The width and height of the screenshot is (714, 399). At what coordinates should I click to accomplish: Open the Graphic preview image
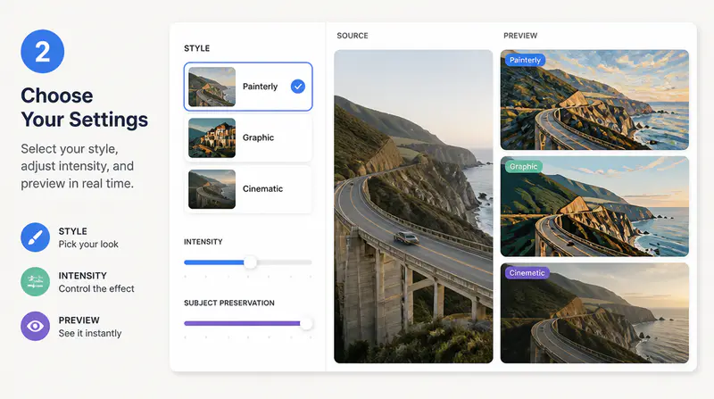tap(594, 206)
